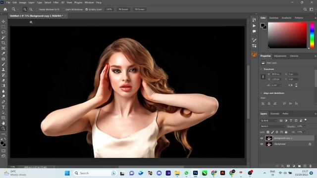The image size is (317, 178).
Task: Toggle lock transparent pixels
Action: pyautogui.click(x=268, y=132)
